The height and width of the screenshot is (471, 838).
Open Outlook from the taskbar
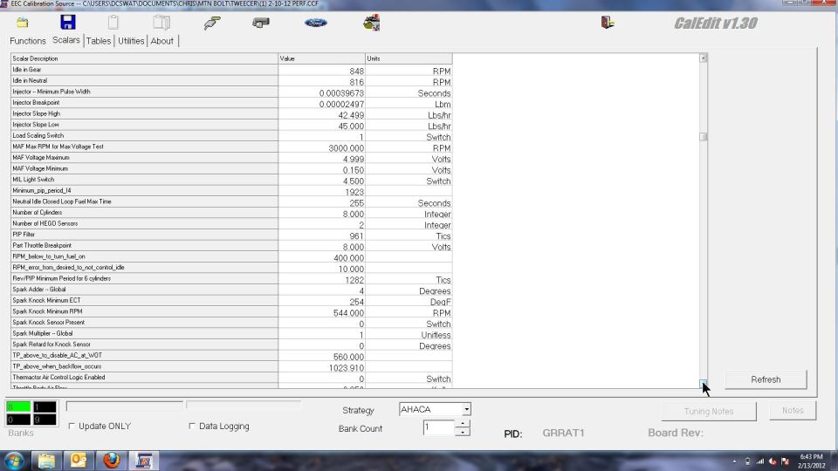click(79, 461)
